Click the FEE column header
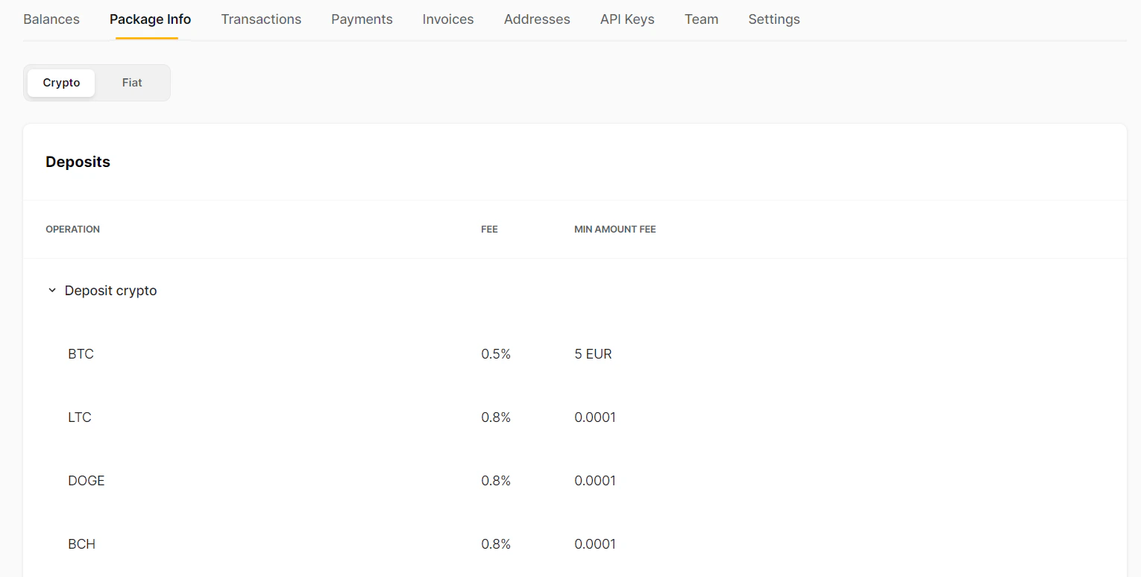Viewport: 1141px width, 577px height. (489, 230)
